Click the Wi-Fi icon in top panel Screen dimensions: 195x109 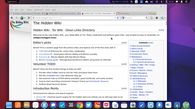pyautogui.click(x=157, y=2)
